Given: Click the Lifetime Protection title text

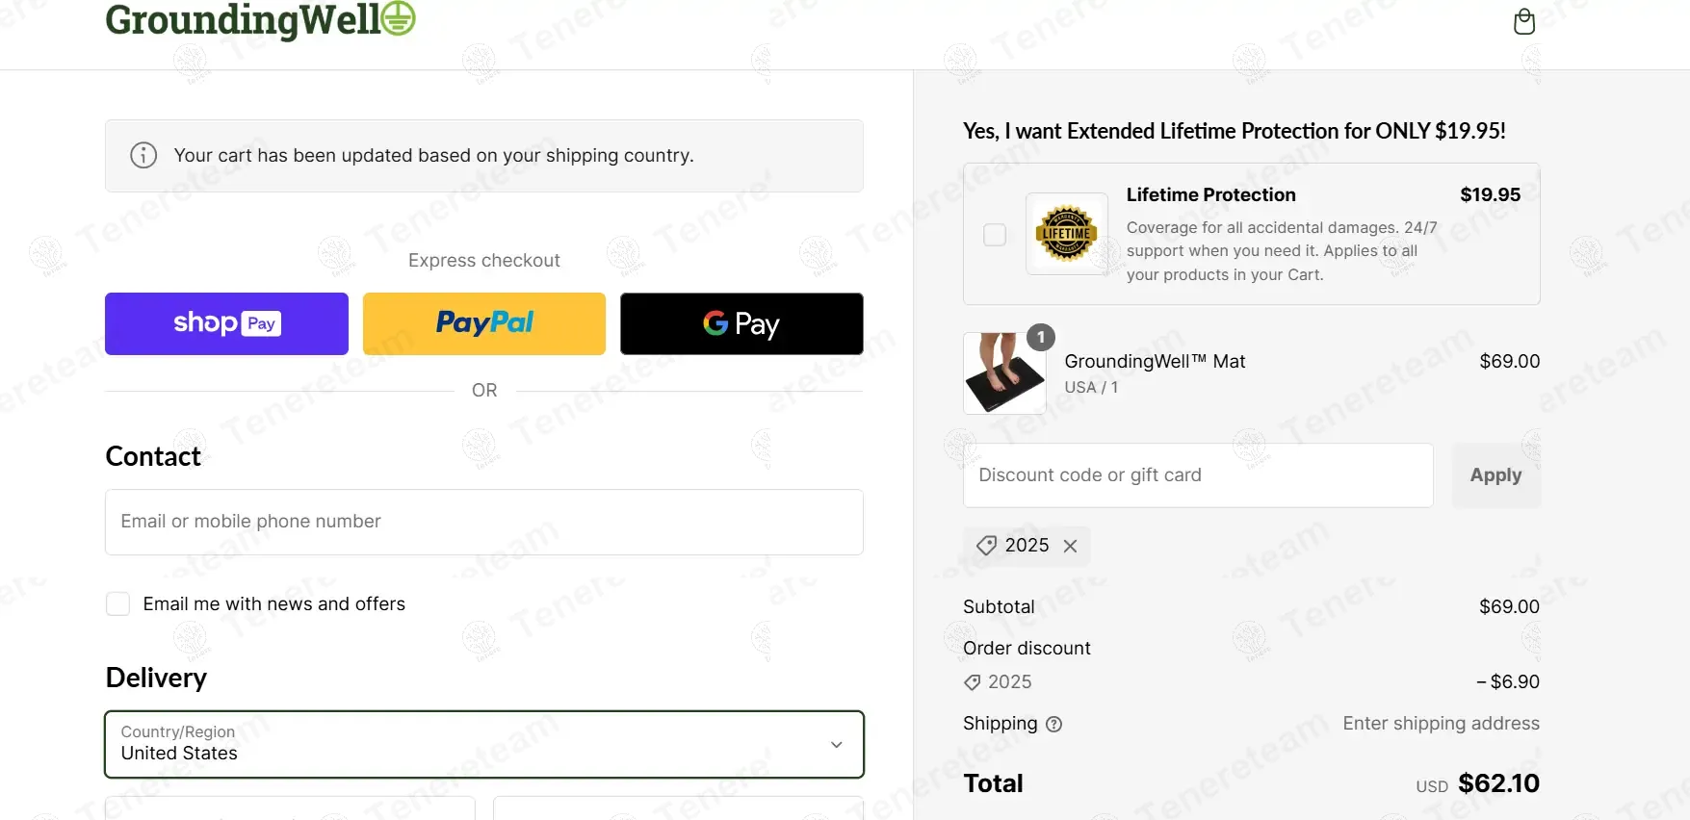Looking at the screenshot, I should click(x=1210, y=194).
